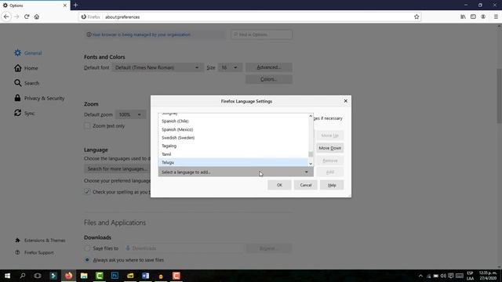Click the Firefox taskbar icon

(x=68, y=276)
